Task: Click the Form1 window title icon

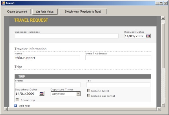Action: [x=3, y=3]
